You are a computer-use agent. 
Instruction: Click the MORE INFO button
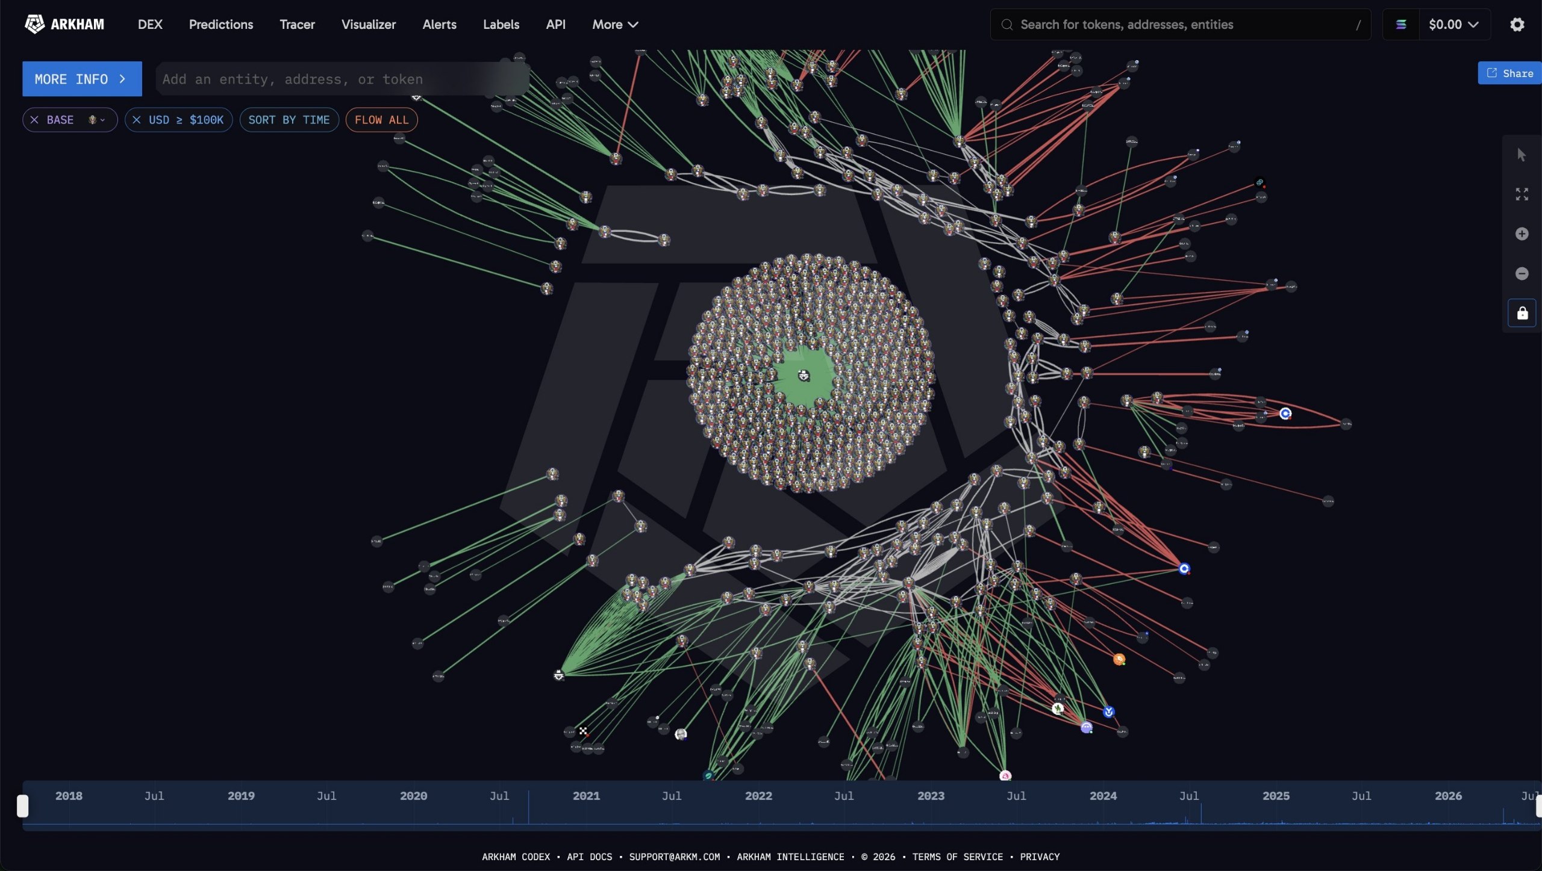pyautogui.click(x=82, y=79)
